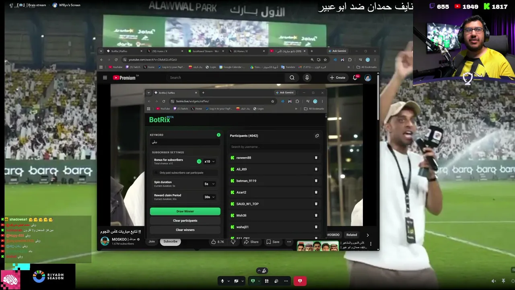Join the MOSKOO channel membership
This screenshot has width=515, height=290.
point(152,242)
